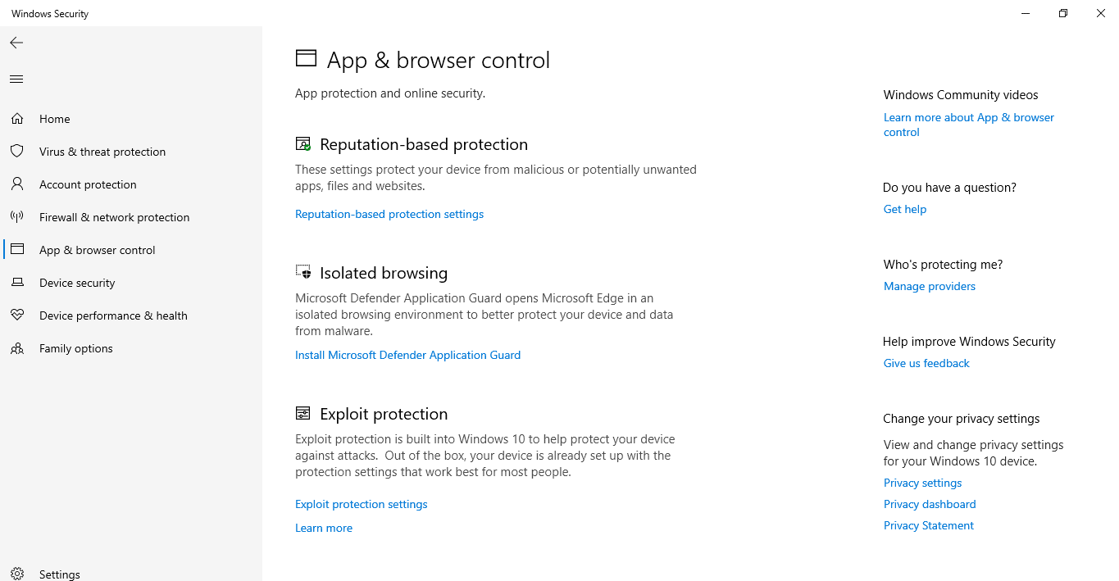This screenshot has height=581, width=1119.
Task: Click the Home house icon
Action: pos(17,119)
